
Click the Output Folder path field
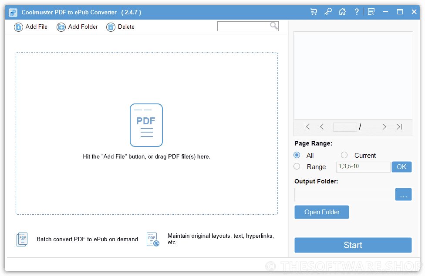(344, 194)
